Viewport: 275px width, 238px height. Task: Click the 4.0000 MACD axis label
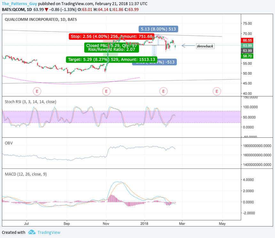248,180
